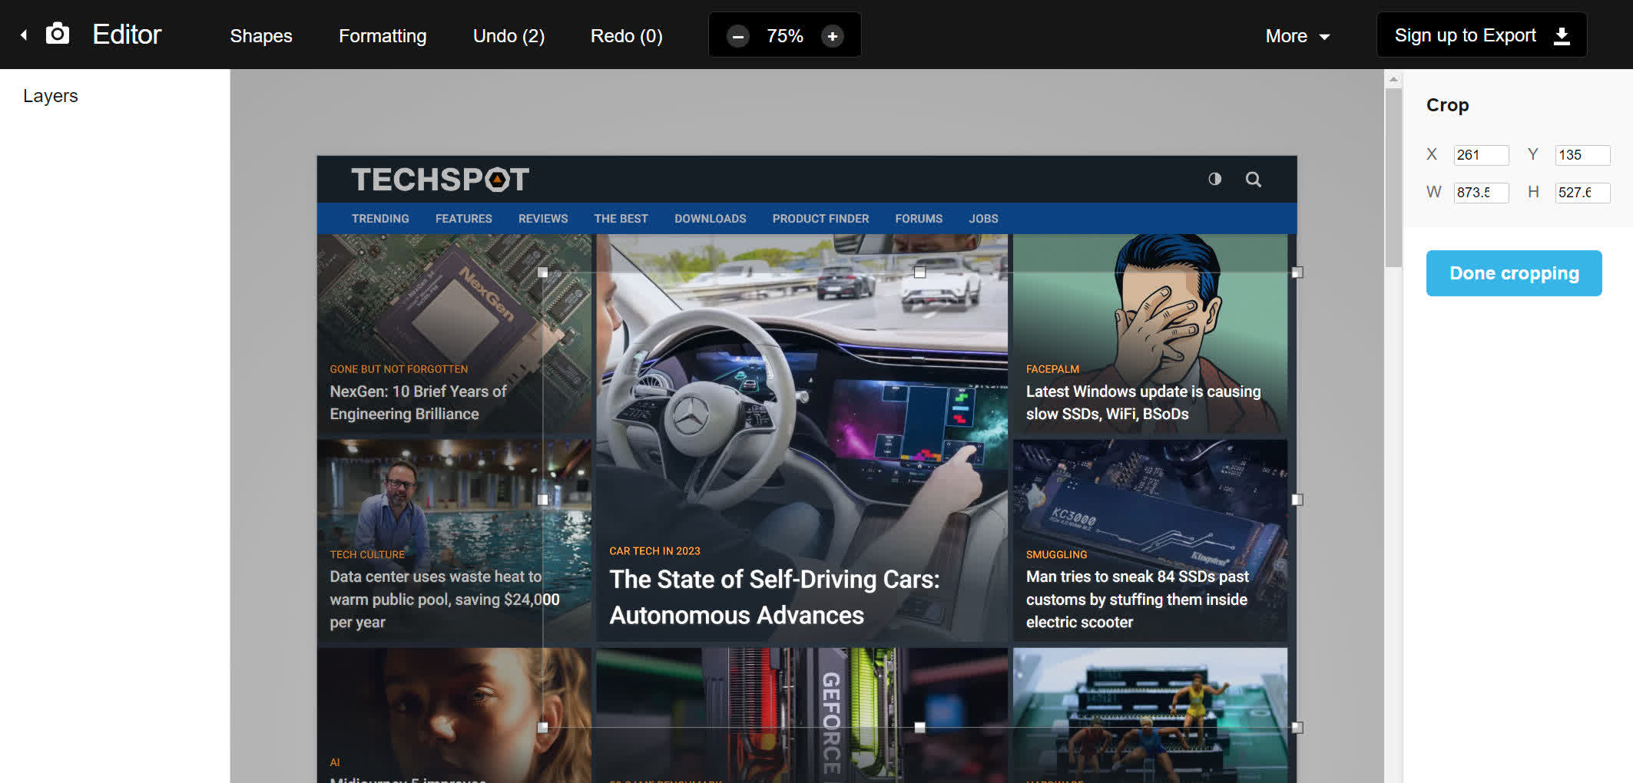Click the scrollbar up arrow

pyautogui.click(x=1393, y=80)
